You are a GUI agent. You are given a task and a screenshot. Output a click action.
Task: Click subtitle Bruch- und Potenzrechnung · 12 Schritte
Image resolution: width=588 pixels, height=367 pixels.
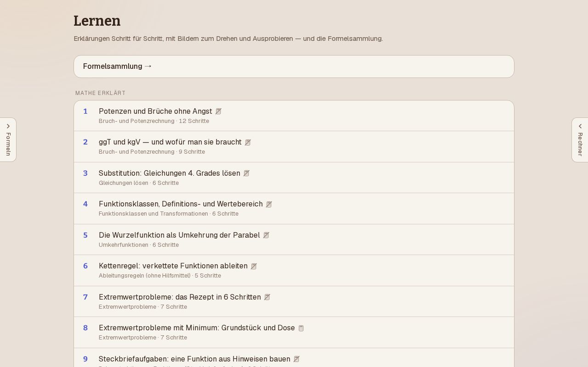point(154,121)
